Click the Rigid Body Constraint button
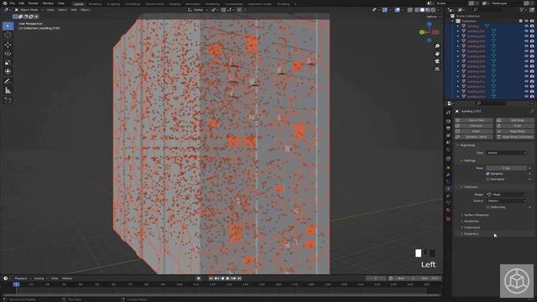 (x=514, y=137)
